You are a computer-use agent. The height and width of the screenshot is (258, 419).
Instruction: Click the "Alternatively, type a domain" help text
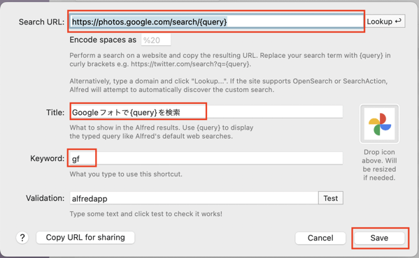click(x=229, y=85)
